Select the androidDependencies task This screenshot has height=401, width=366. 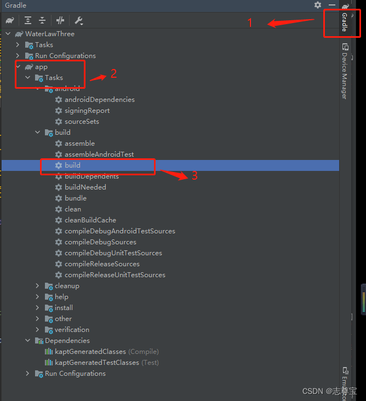coord(100,100)
